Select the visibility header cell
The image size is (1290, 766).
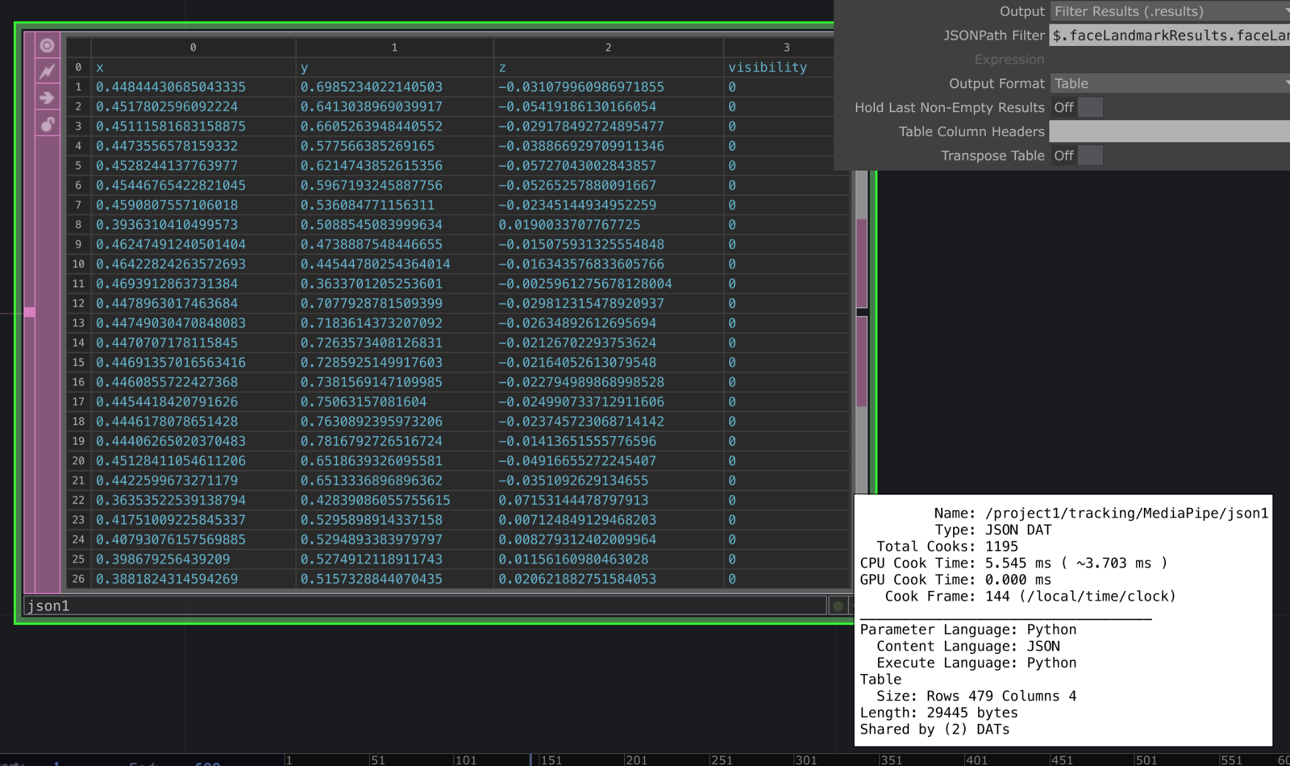[767, 67]
